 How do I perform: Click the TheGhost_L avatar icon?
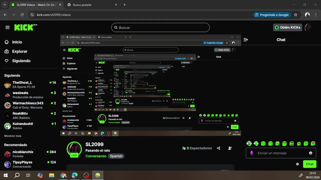[8, 85]
